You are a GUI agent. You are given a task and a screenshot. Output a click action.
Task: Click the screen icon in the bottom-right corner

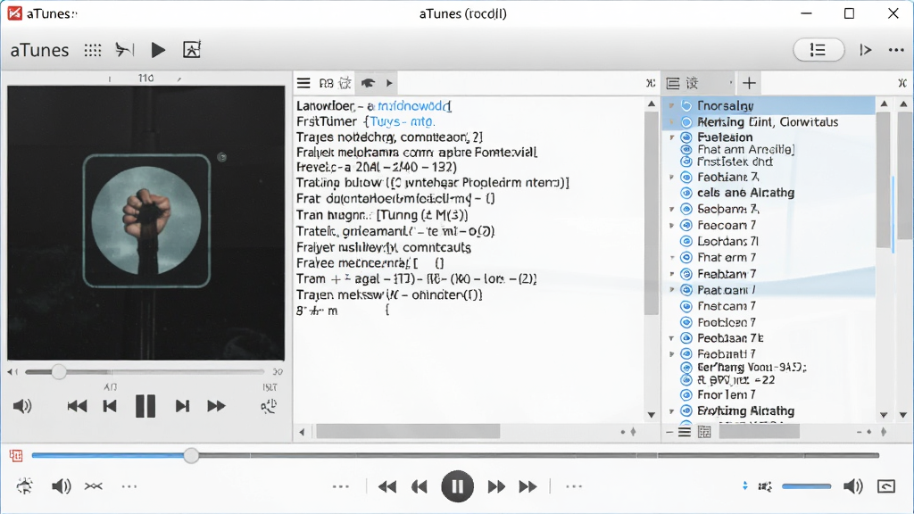(x=886, y=486)
